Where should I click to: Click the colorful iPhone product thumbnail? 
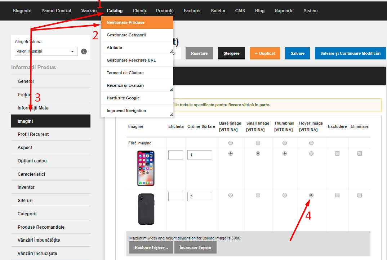coord(146,168)
